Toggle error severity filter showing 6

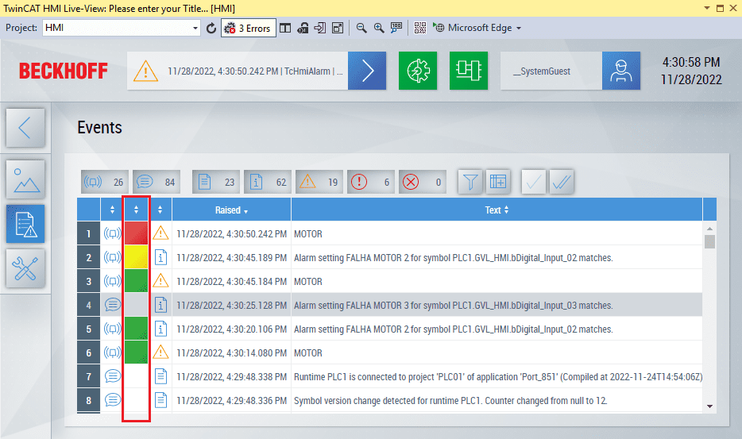(370, 182)
